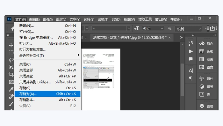This screenshot has height=126, width=223.
Task: Open the 库 libraries panel
Action: point(205,94)
